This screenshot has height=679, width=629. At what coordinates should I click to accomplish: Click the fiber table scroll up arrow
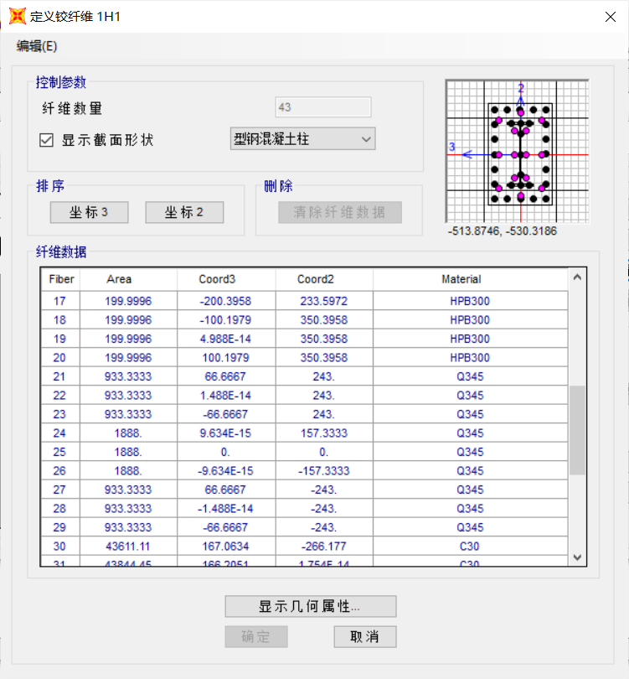pyautogui.click(x=577, y=277)
